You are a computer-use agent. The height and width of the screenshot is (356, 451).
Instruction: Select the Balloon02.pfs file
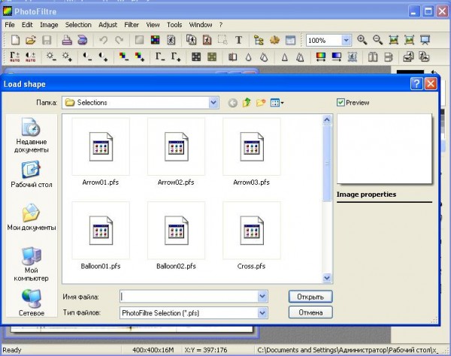coord(176,236)
